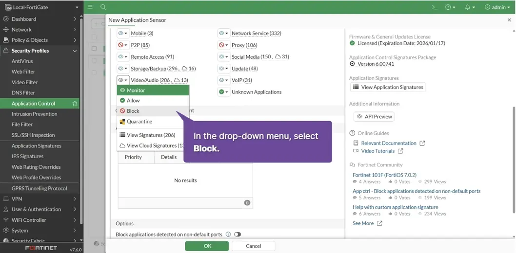Open the CLI console icon
The image size is (516, 253).
click(x=435, y=7)
